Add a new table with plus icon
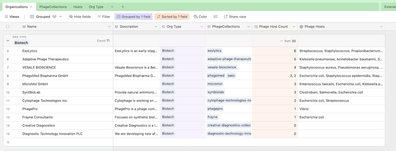Screen dimensions: 396x151 pos(123,7)
